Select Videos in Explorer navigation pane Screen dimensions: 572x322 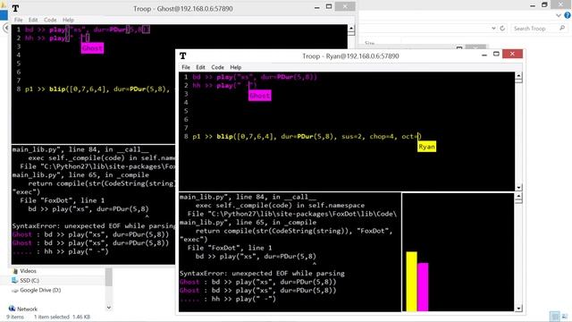tap(28, 271)
